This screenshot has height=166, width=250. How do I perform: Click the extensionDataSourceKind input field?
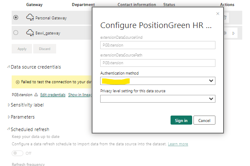pos(158,45)
